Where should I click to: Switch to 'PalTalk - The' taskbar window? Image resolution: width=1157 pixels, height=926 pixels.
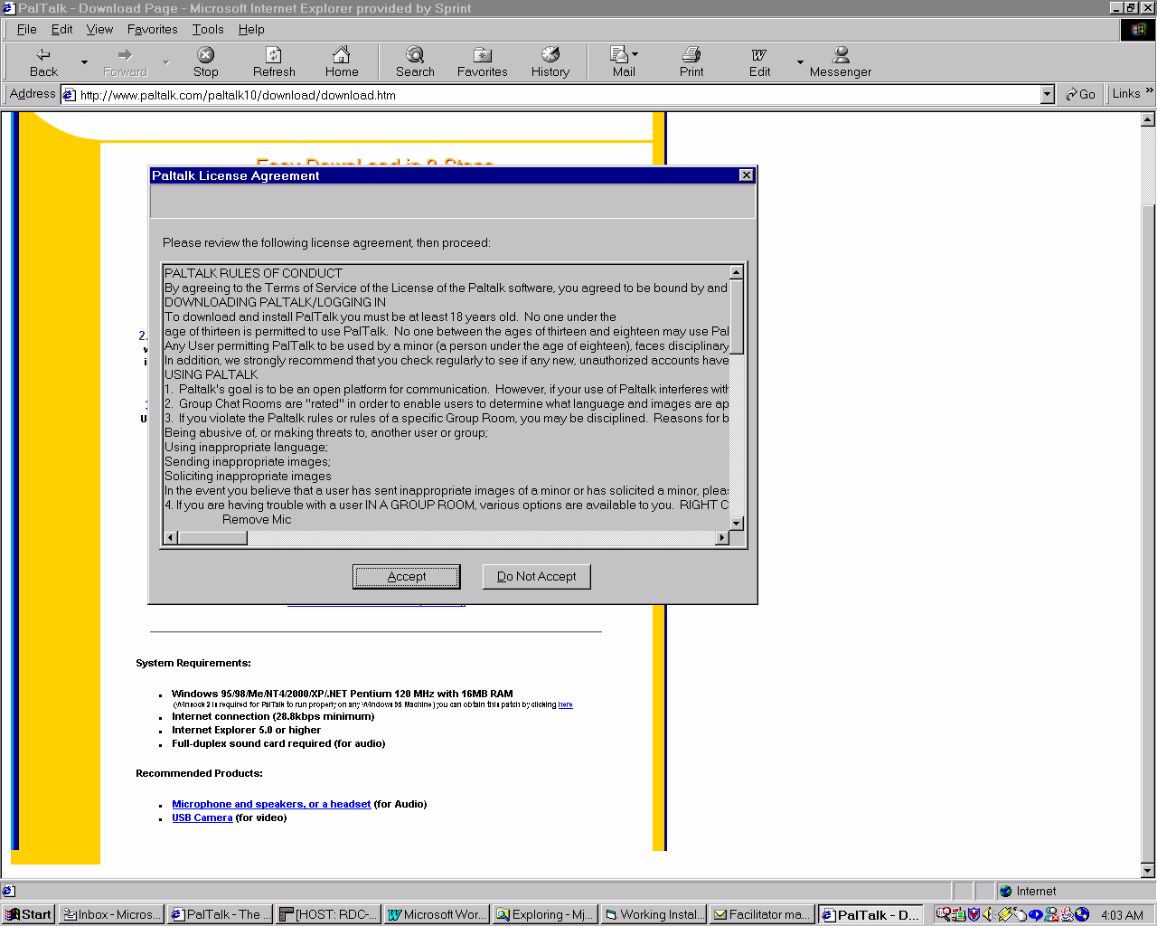click(220, 914)
